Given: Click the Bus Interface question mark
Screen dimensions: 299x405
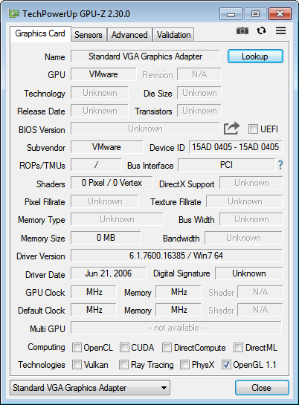Looking at the screenshot, I should (280, 165).
